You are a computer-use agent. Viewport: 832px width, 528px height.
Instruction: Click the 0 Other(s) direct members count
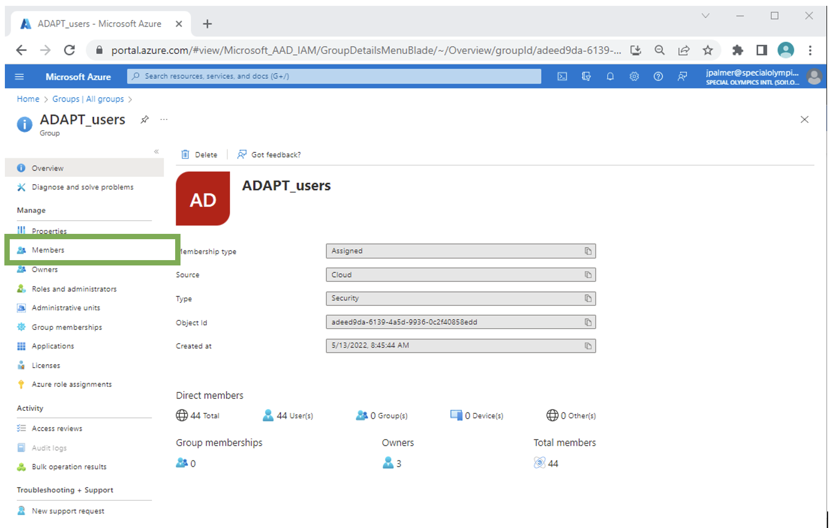[x=571, y=416]
